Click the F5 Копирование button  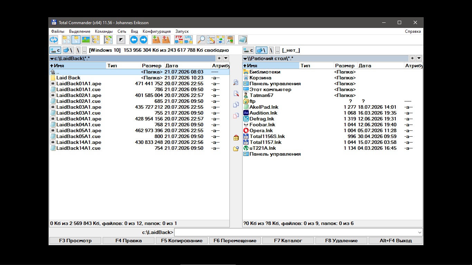tap(182, 241)
